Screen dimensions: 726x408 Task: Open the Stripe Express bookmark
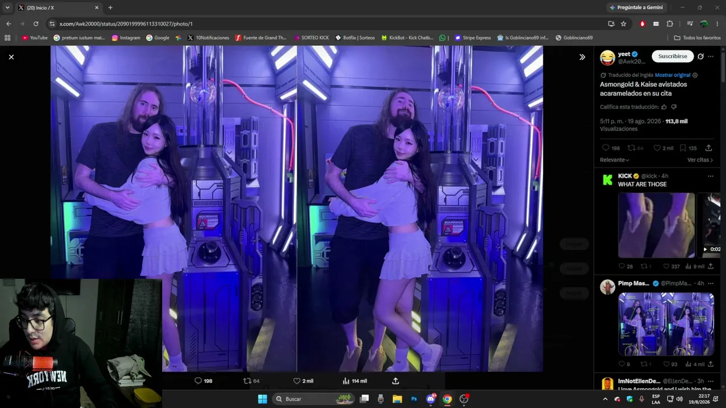(x=472, y=38)
